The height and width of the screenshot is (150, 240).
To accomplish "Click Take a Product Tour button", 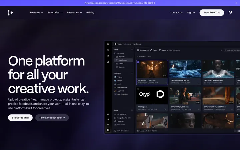I will click(52, 118).
